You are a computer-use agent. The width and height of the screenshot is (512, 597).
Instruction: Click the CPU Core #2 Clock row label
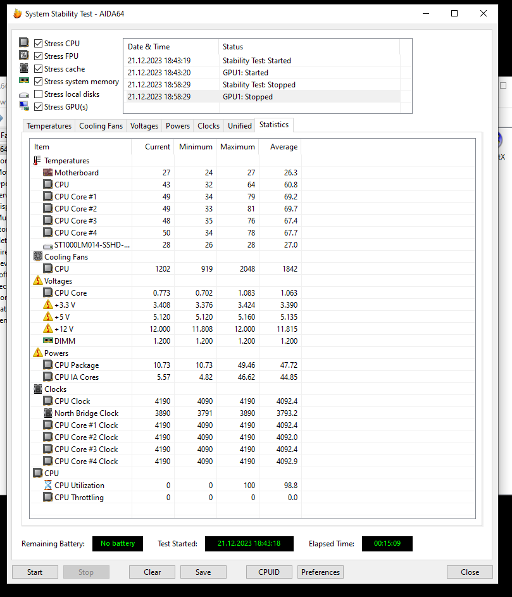click(86, 437)
